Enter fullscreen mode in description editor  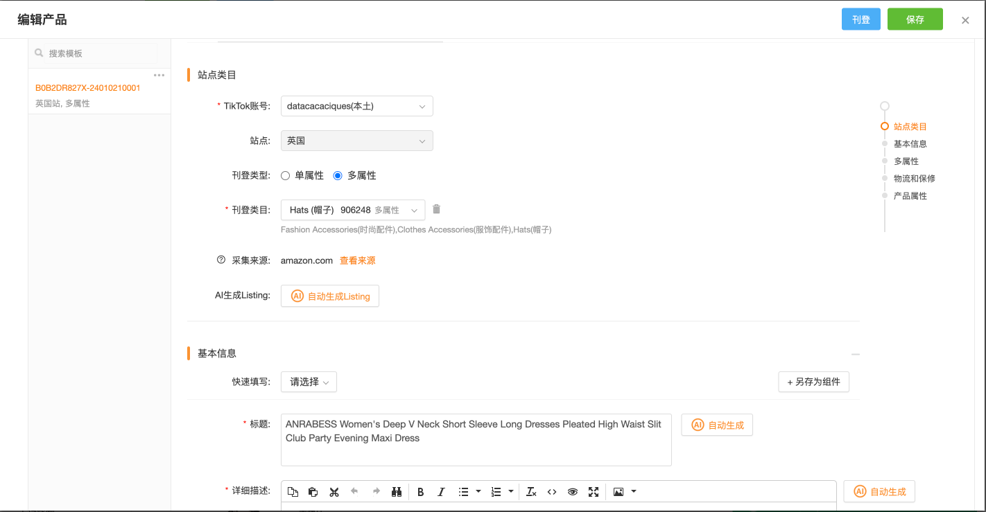pyautogui.click(x=594, y=492)
